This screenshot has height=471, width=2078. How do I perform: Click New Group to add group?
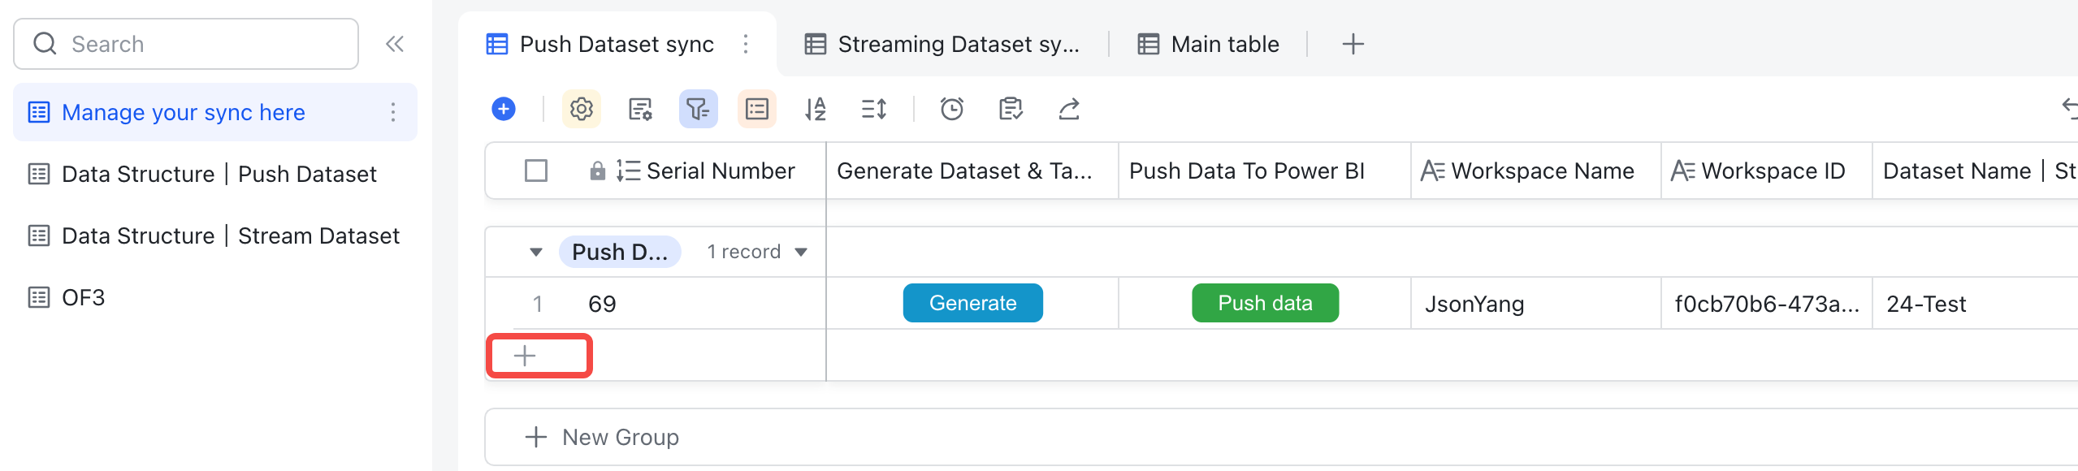(x=603, y=437)
